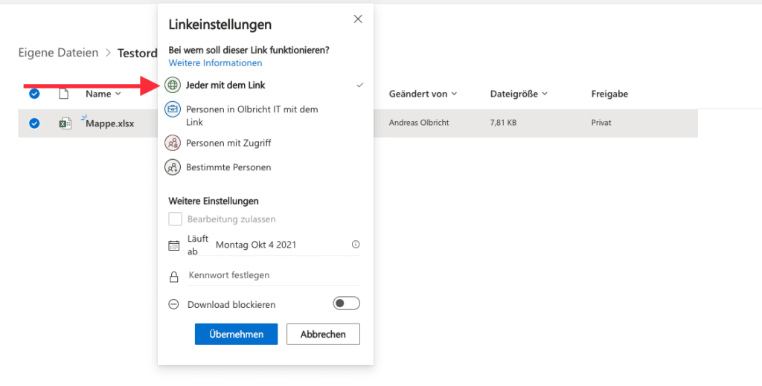Click the Excel file icon of Mappe.xlsx

[x=65, y=123]
